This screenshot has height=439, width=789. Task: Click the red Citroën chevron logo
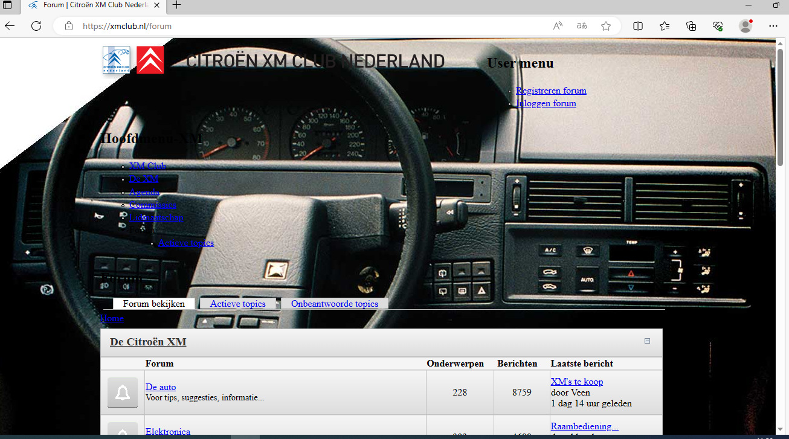pyautogui.click(x=150, y=60)
